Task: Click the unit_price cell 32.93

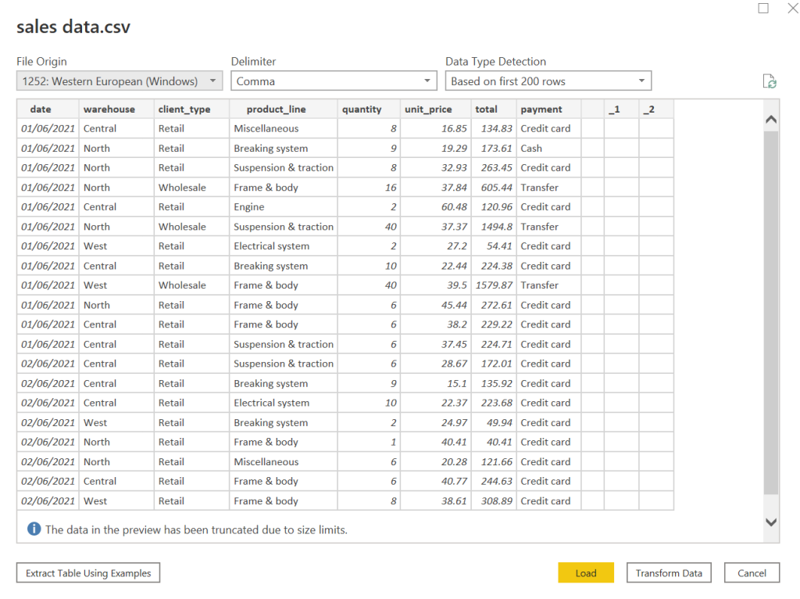Action: (436, 168)
